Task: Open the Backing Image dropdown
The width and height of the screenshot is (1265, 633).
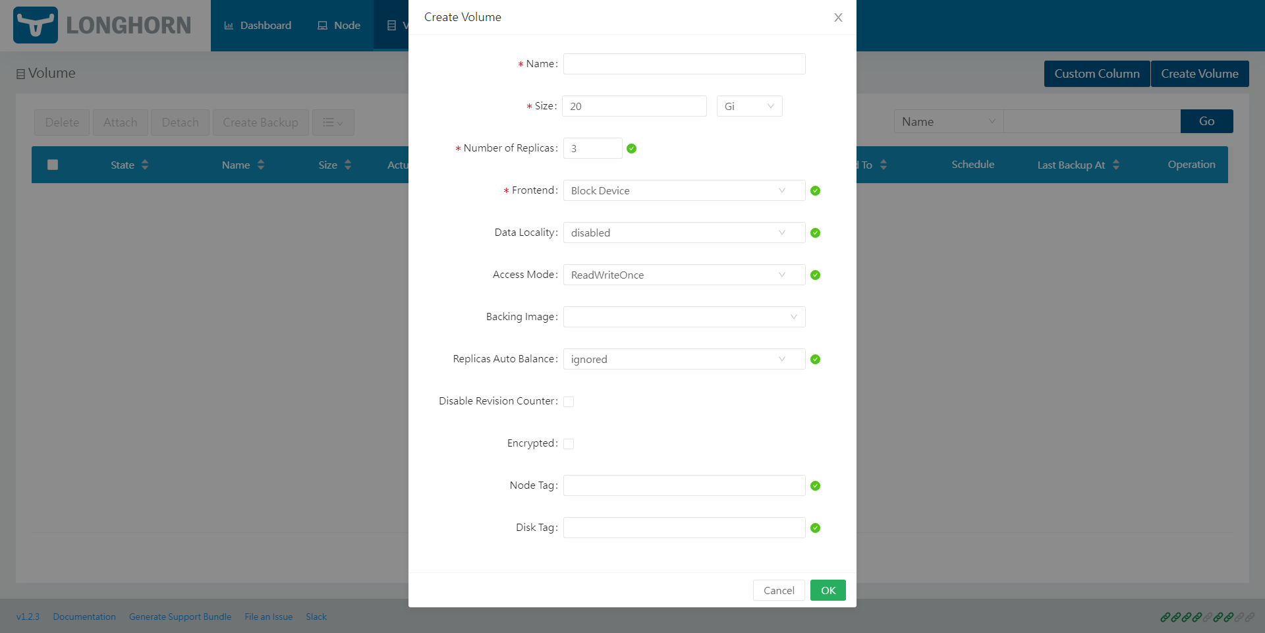Action: (x=684, y=317)
